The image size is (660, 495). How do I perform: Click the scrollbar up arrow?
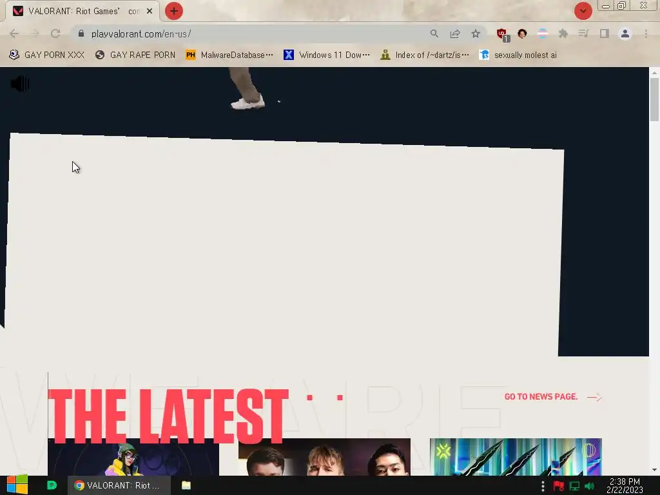654,72
